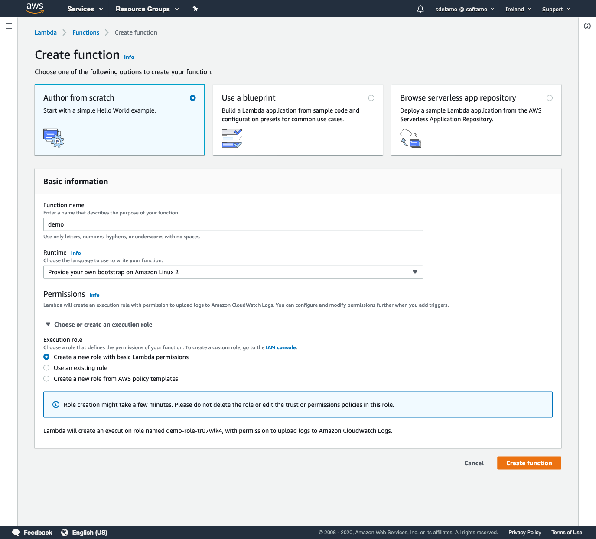Image resolution: width=596 pixels, height=539 pixels.
Task: Click the AWS logo home icon
Action: click(35, 8)
